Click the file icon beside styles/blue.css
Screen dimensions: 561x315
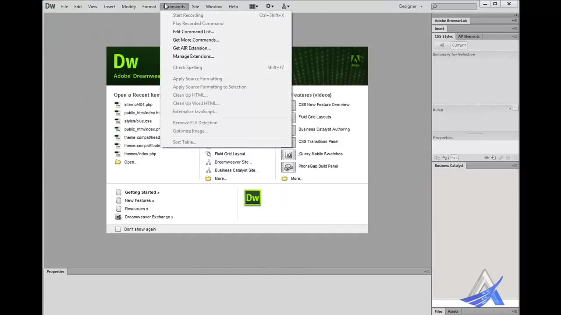coord(117,121)
